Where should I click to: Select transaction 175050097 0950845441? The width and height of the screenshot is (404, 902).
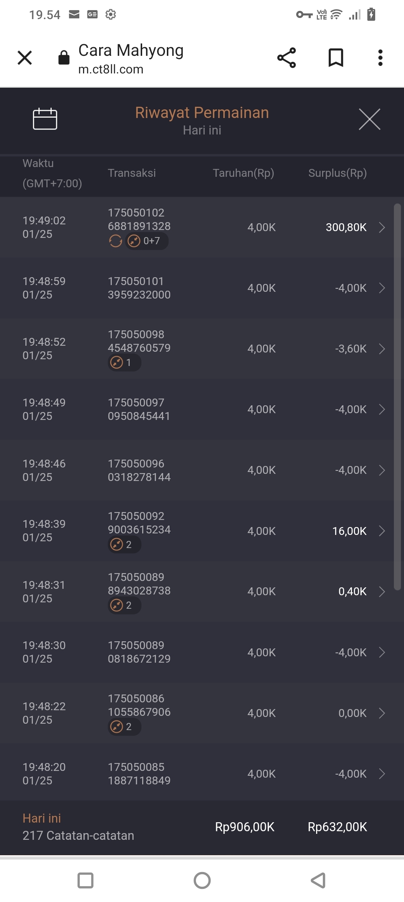[x=139, y=409]
